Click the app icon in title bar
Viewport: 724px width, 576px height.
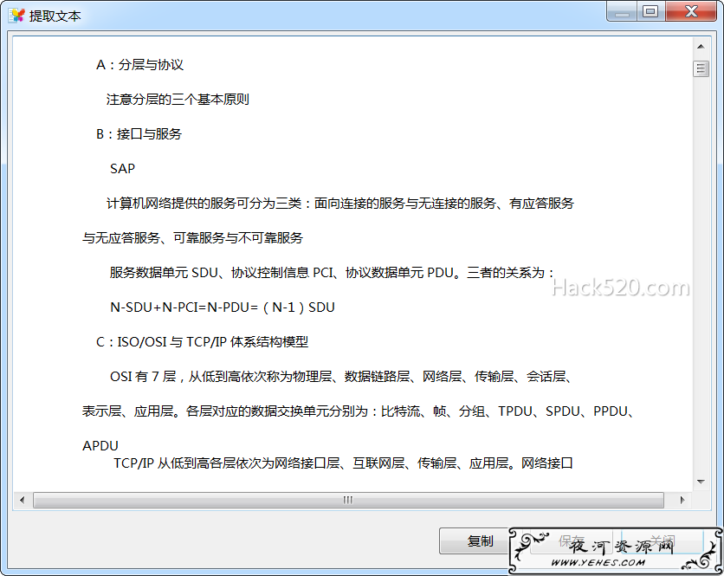click(x=16, y=16)
